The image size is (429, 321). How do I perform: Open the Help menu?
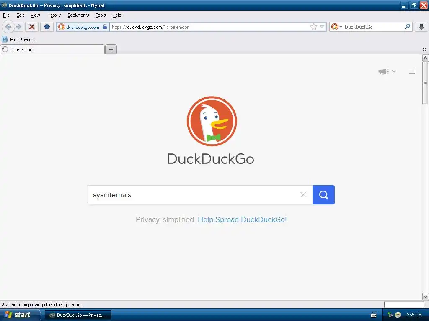[117, 15]
